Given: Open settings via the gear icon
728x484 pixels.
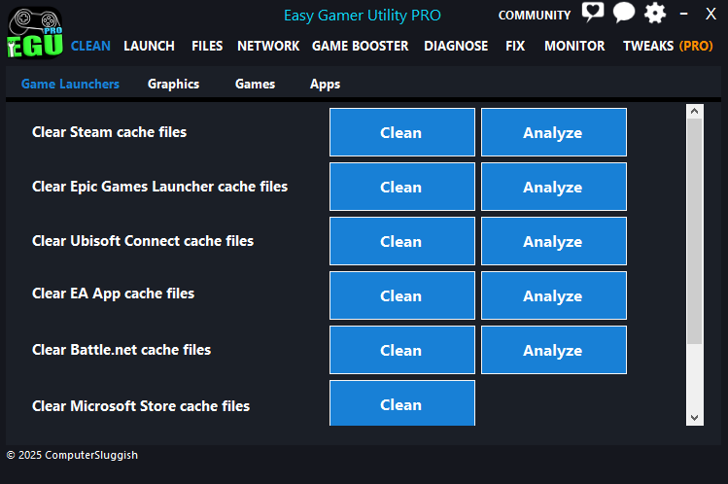Looking at the screenshot, I should (655, 14).
